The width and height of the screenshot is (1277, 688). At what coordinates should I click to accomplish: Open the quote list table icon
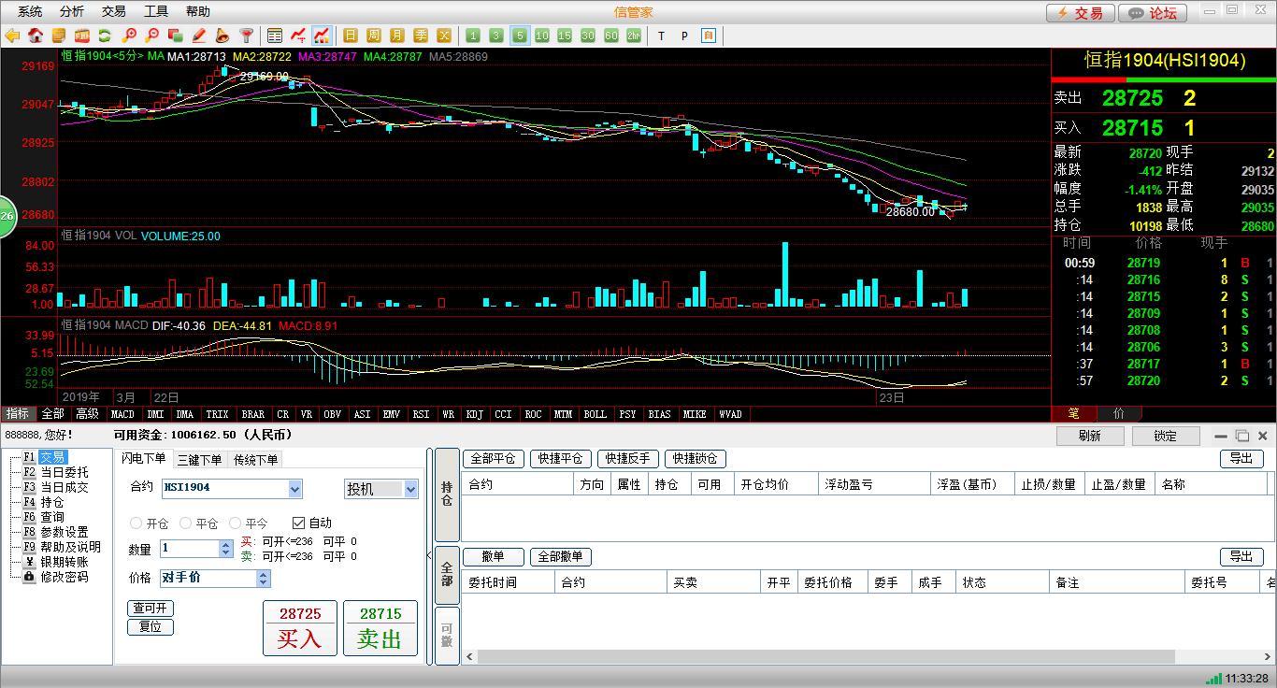[275, 36]
